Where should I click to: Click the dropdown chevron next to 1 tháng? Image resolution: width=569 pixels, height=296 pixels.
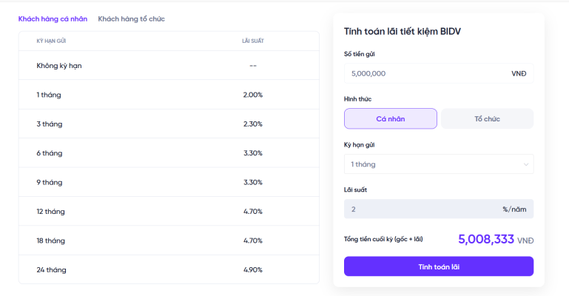[526, 165]
